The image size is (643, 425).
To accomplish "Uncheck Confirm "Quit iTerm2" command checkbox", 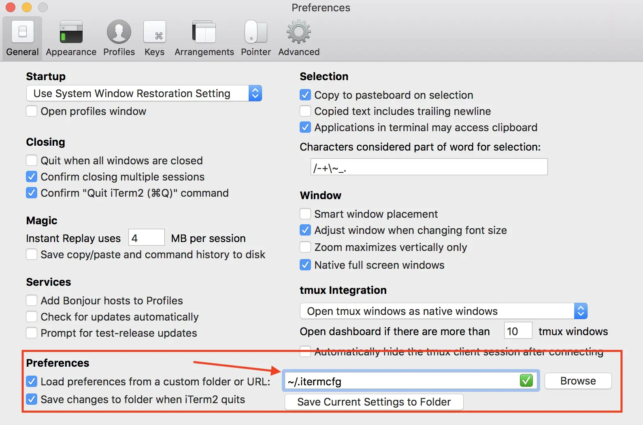I will (x=32, y=193).
